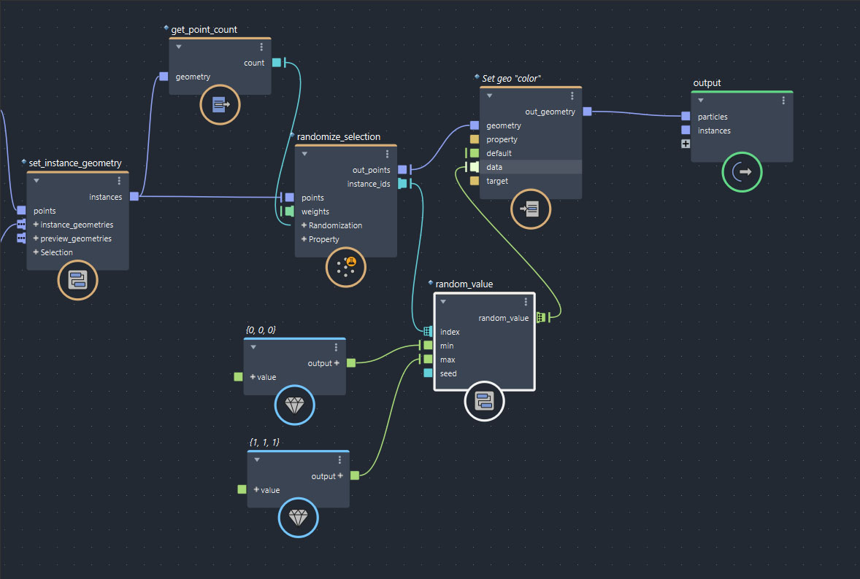Click the set-property icon under Set geo "color"
The width and height of the screenshot is (860, 579).
(530, 209)
